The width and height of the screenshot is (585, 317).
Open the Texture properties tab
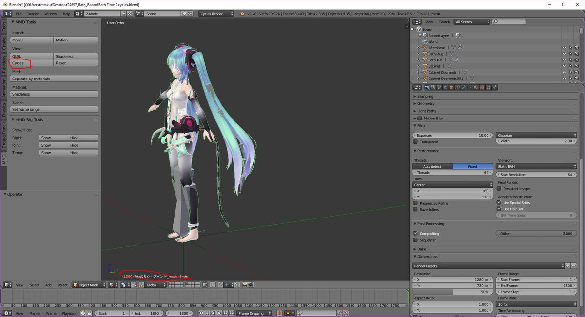click(483, 87)
